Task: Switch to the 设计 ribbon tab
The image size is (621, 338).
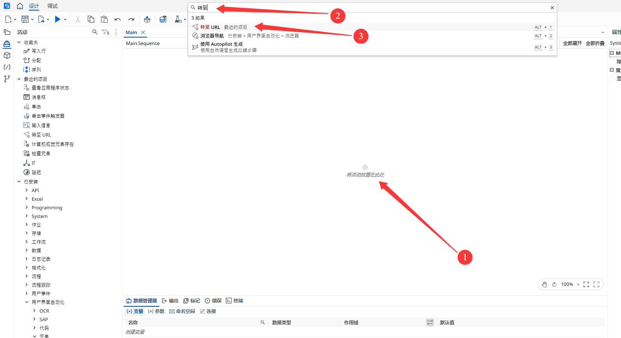Action: [34, 6]
